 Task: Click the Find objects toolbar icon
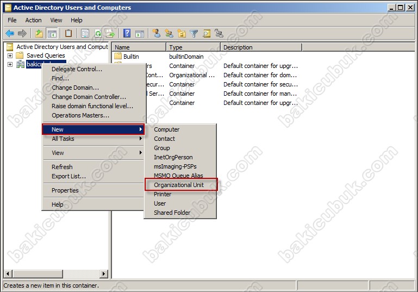click(x=207, y=33)
